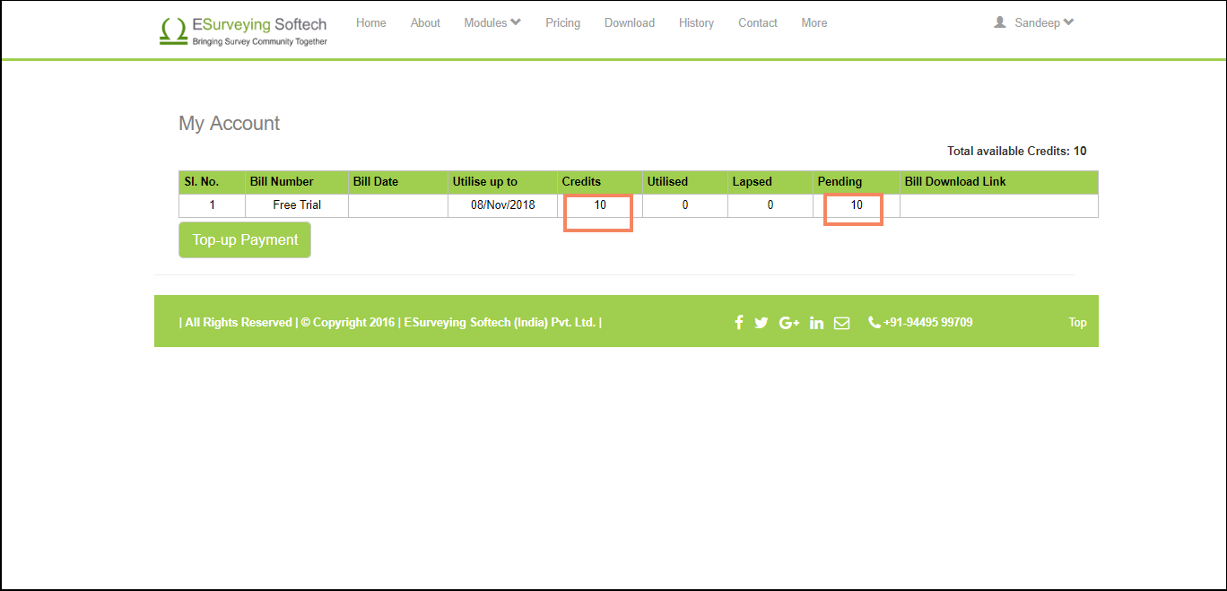Open the More menu item
This screenshot has width=1227, height=591.
(814, 22)
